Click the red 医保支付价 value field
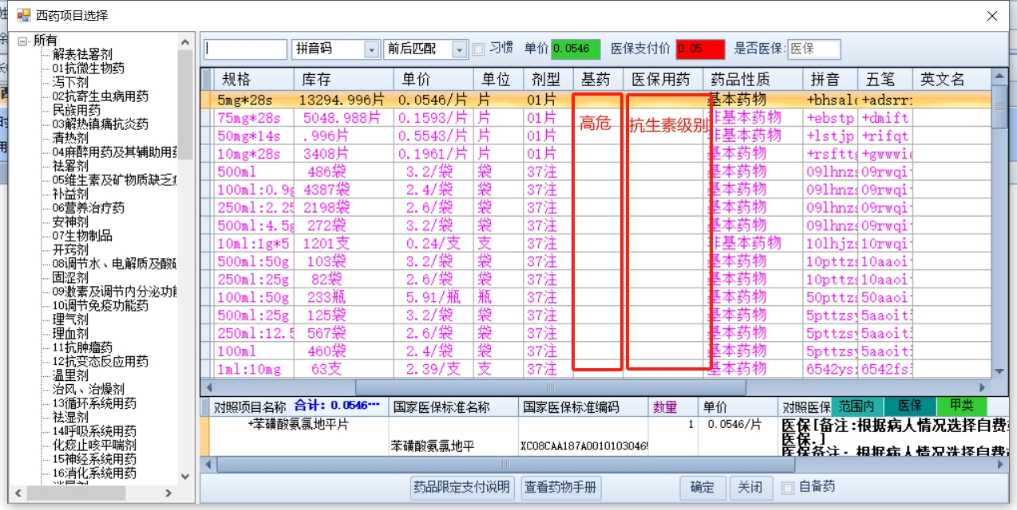The height and width of the screenshot is (510, 1017). click(700, 49)
